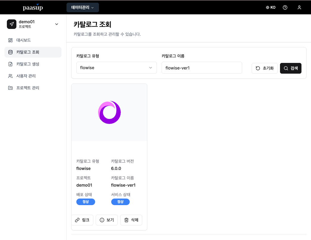Image resolution: width=311 pixels, height=240 pixels.
Task: Click 카탈로그 유형 value flowise on card
Action: [83, 168]
